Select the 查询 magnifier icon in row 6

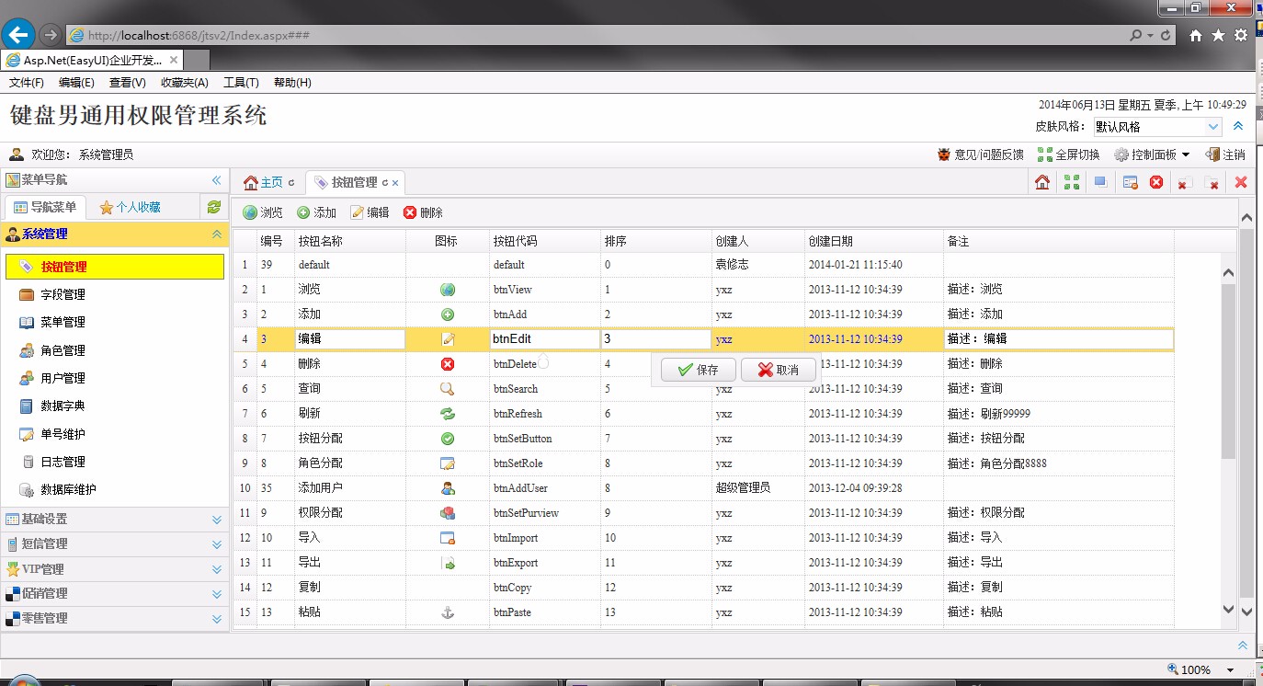(x=448, y=388)
